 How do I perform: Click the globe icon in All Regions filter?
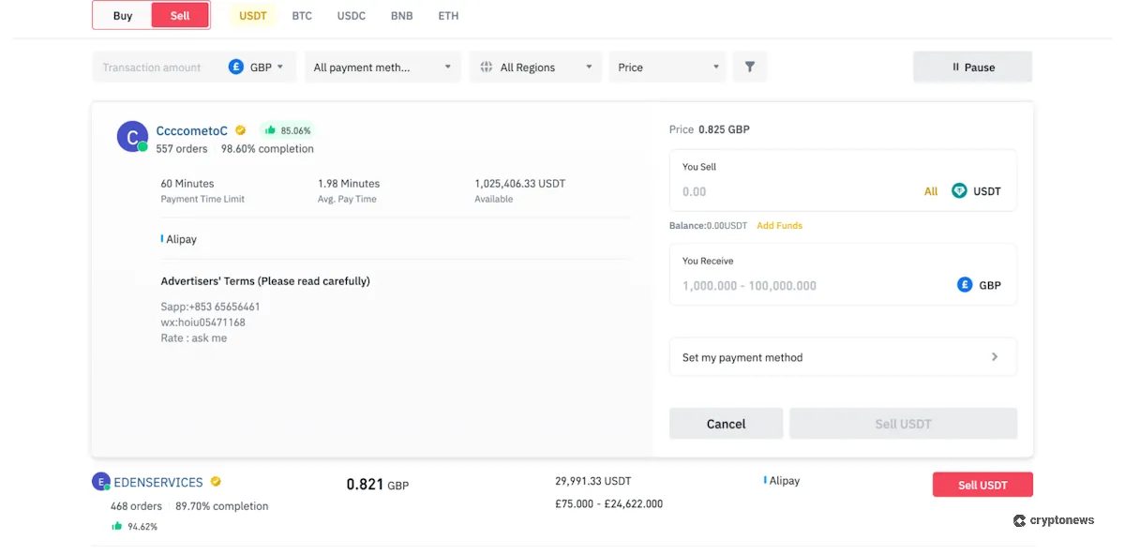coord(486,67)
